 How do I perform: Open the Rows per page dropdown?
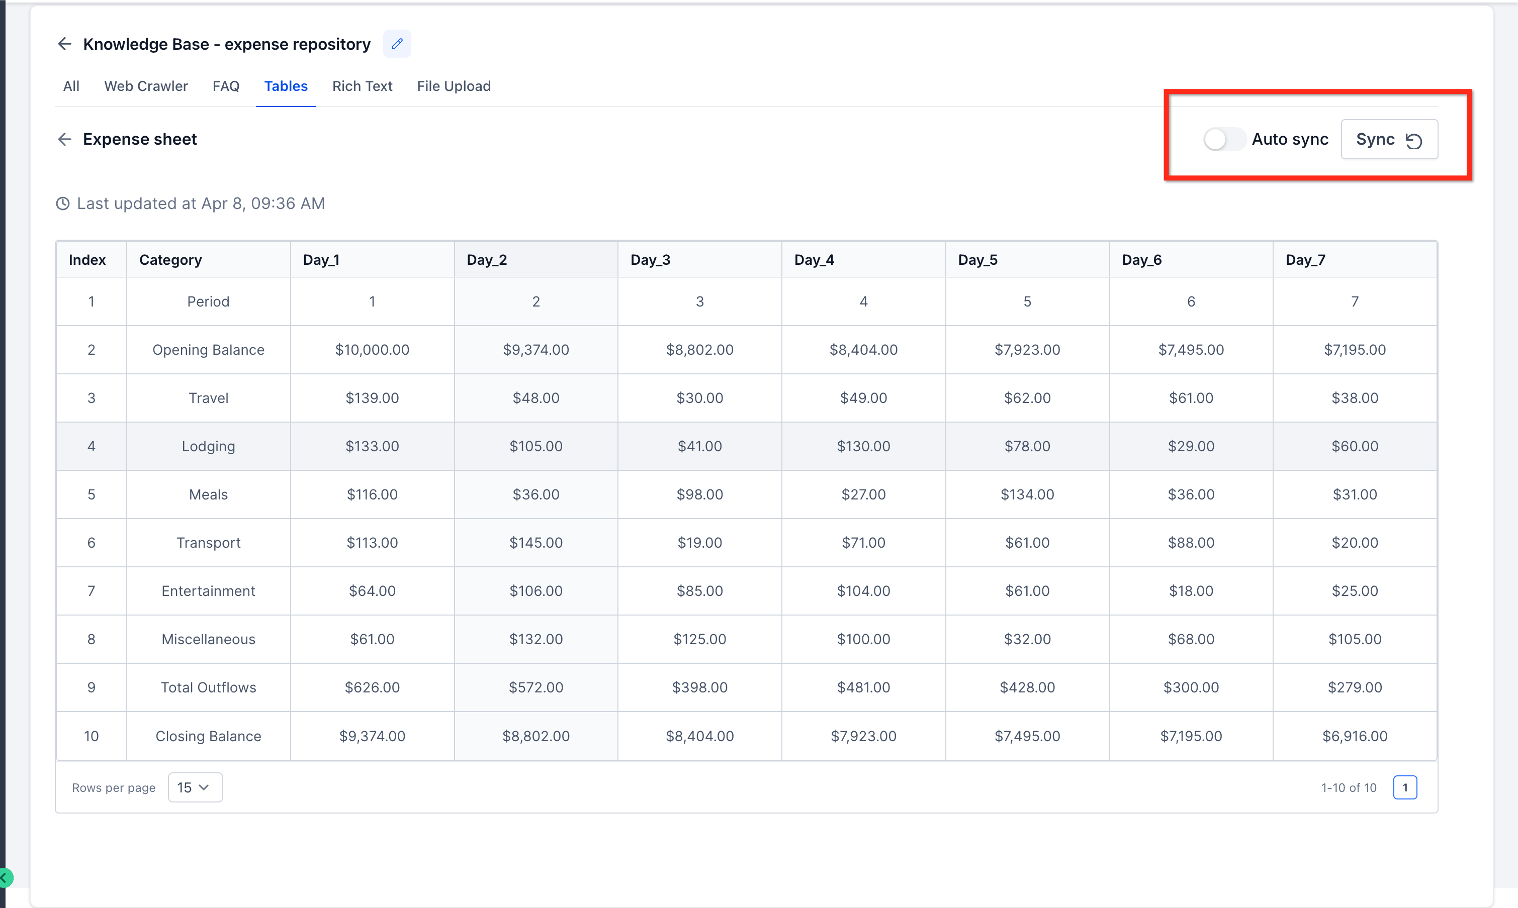coord(195,787)
